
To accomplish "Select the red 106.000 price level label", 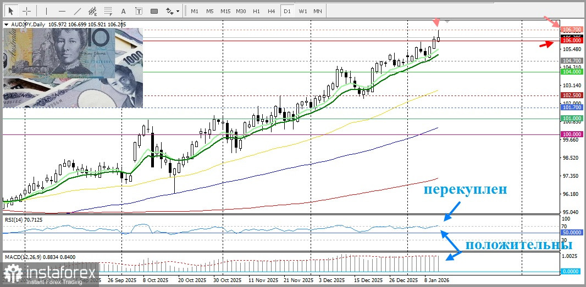I will click(x=572, y=40).
